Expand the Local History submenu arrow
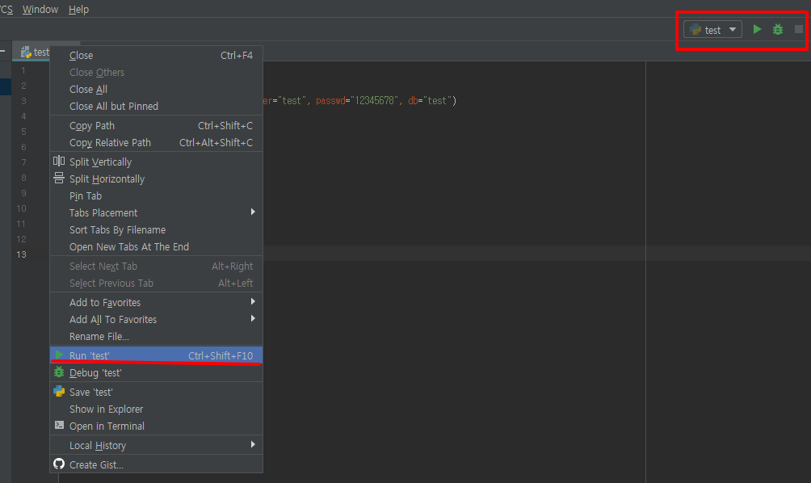811x483 pixels. (253, 445)
